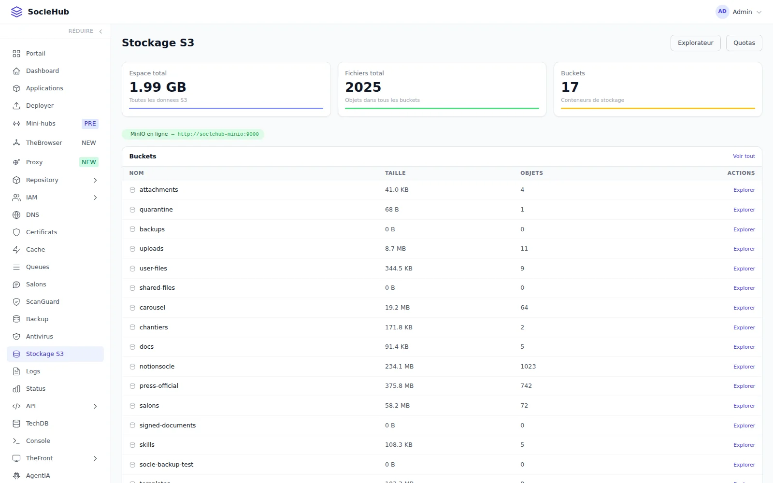Open TheBrowser menu item
Viewport: 773px width, 483px height.
[56, 143]
